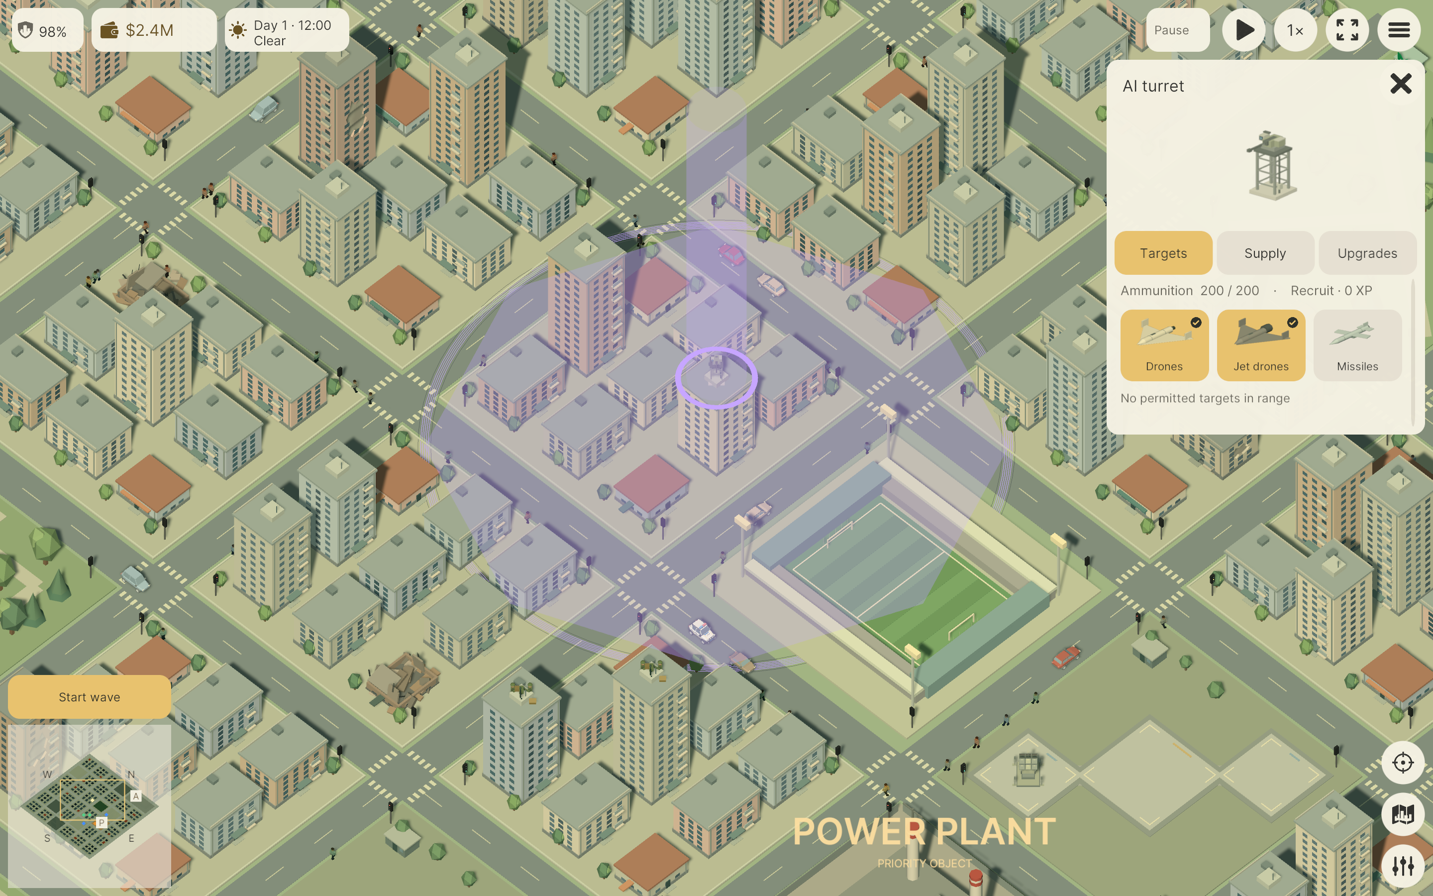Click the A marker on the minimap
Image resolution: width=1433 pixels, height=896 pixels.
click(136, 796)
